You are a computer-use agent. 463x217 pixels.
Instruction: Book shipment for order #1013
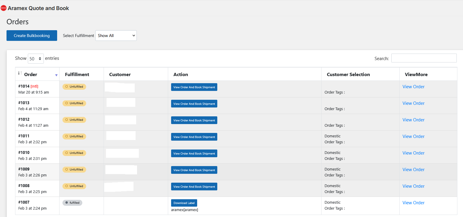tap(194, 104)
